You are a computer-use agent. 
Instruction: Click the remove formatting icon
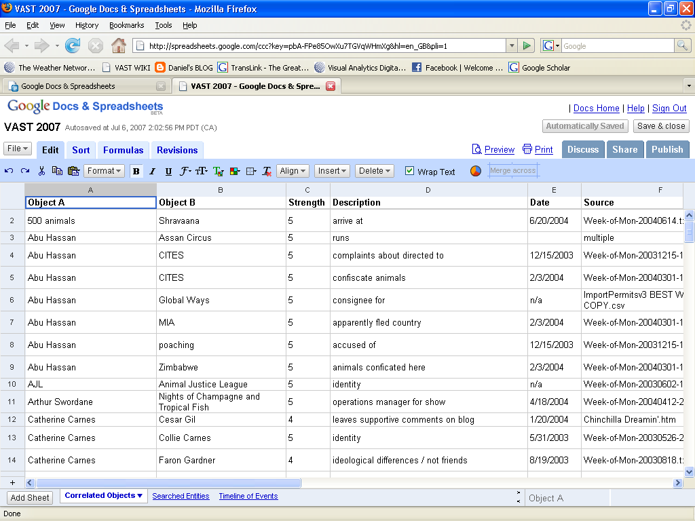tap(267, 171)
